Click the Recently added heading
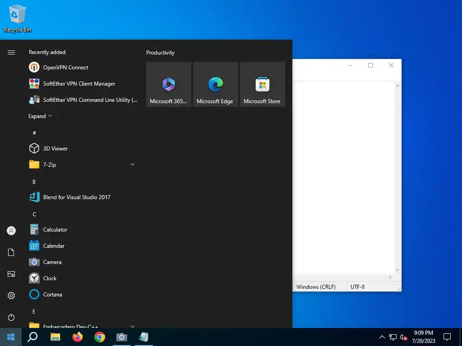Viewport: 462px width, 346px height. click(47, 52)
